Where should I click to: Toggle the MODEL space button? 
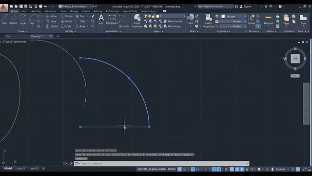(x=172, y=169)
